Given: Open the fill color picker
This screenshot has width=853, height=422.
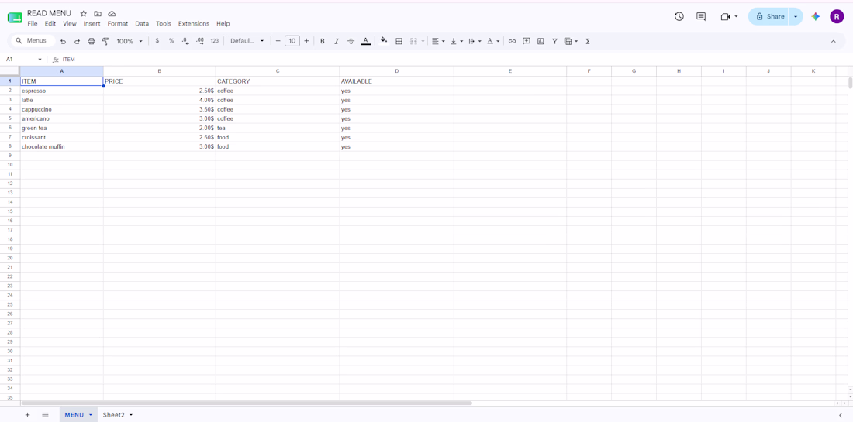Looking at the screenshot, I should (384, 41).
